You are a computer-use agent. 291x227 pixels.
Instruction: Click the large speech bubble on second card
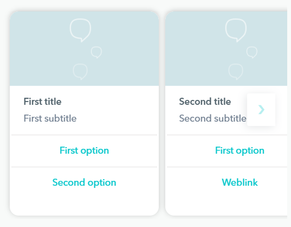coord(236,30)
